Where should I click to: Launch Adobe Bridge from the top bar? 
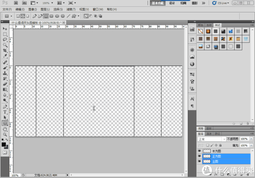(16, 3)
